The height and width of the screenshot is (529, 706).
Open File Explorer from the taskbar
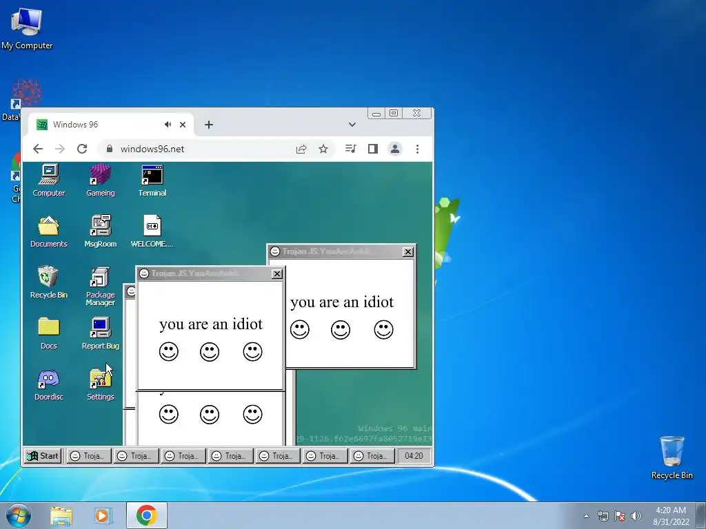coord(61,515)
